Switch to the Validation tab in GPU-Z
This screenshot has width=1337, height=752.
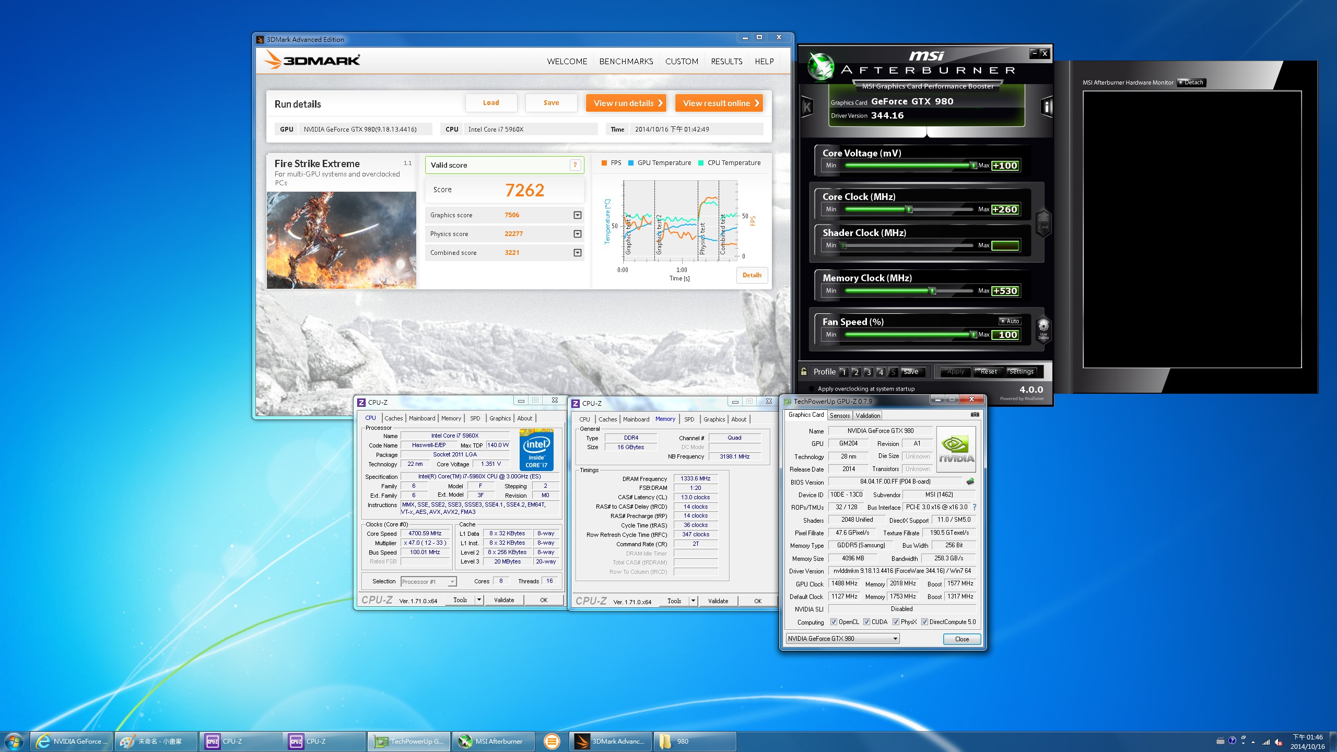click(x=867, y=416)
